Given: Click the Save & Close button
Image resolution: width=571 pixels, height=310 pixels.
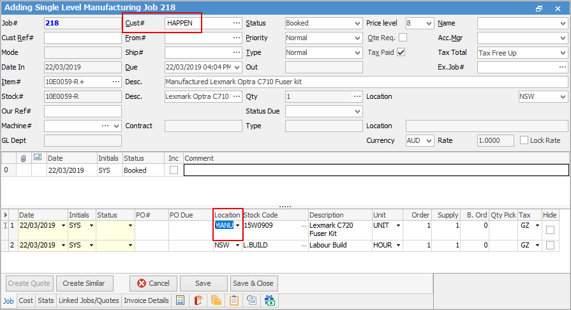Looking at the screenshot, I should [253, 283].
